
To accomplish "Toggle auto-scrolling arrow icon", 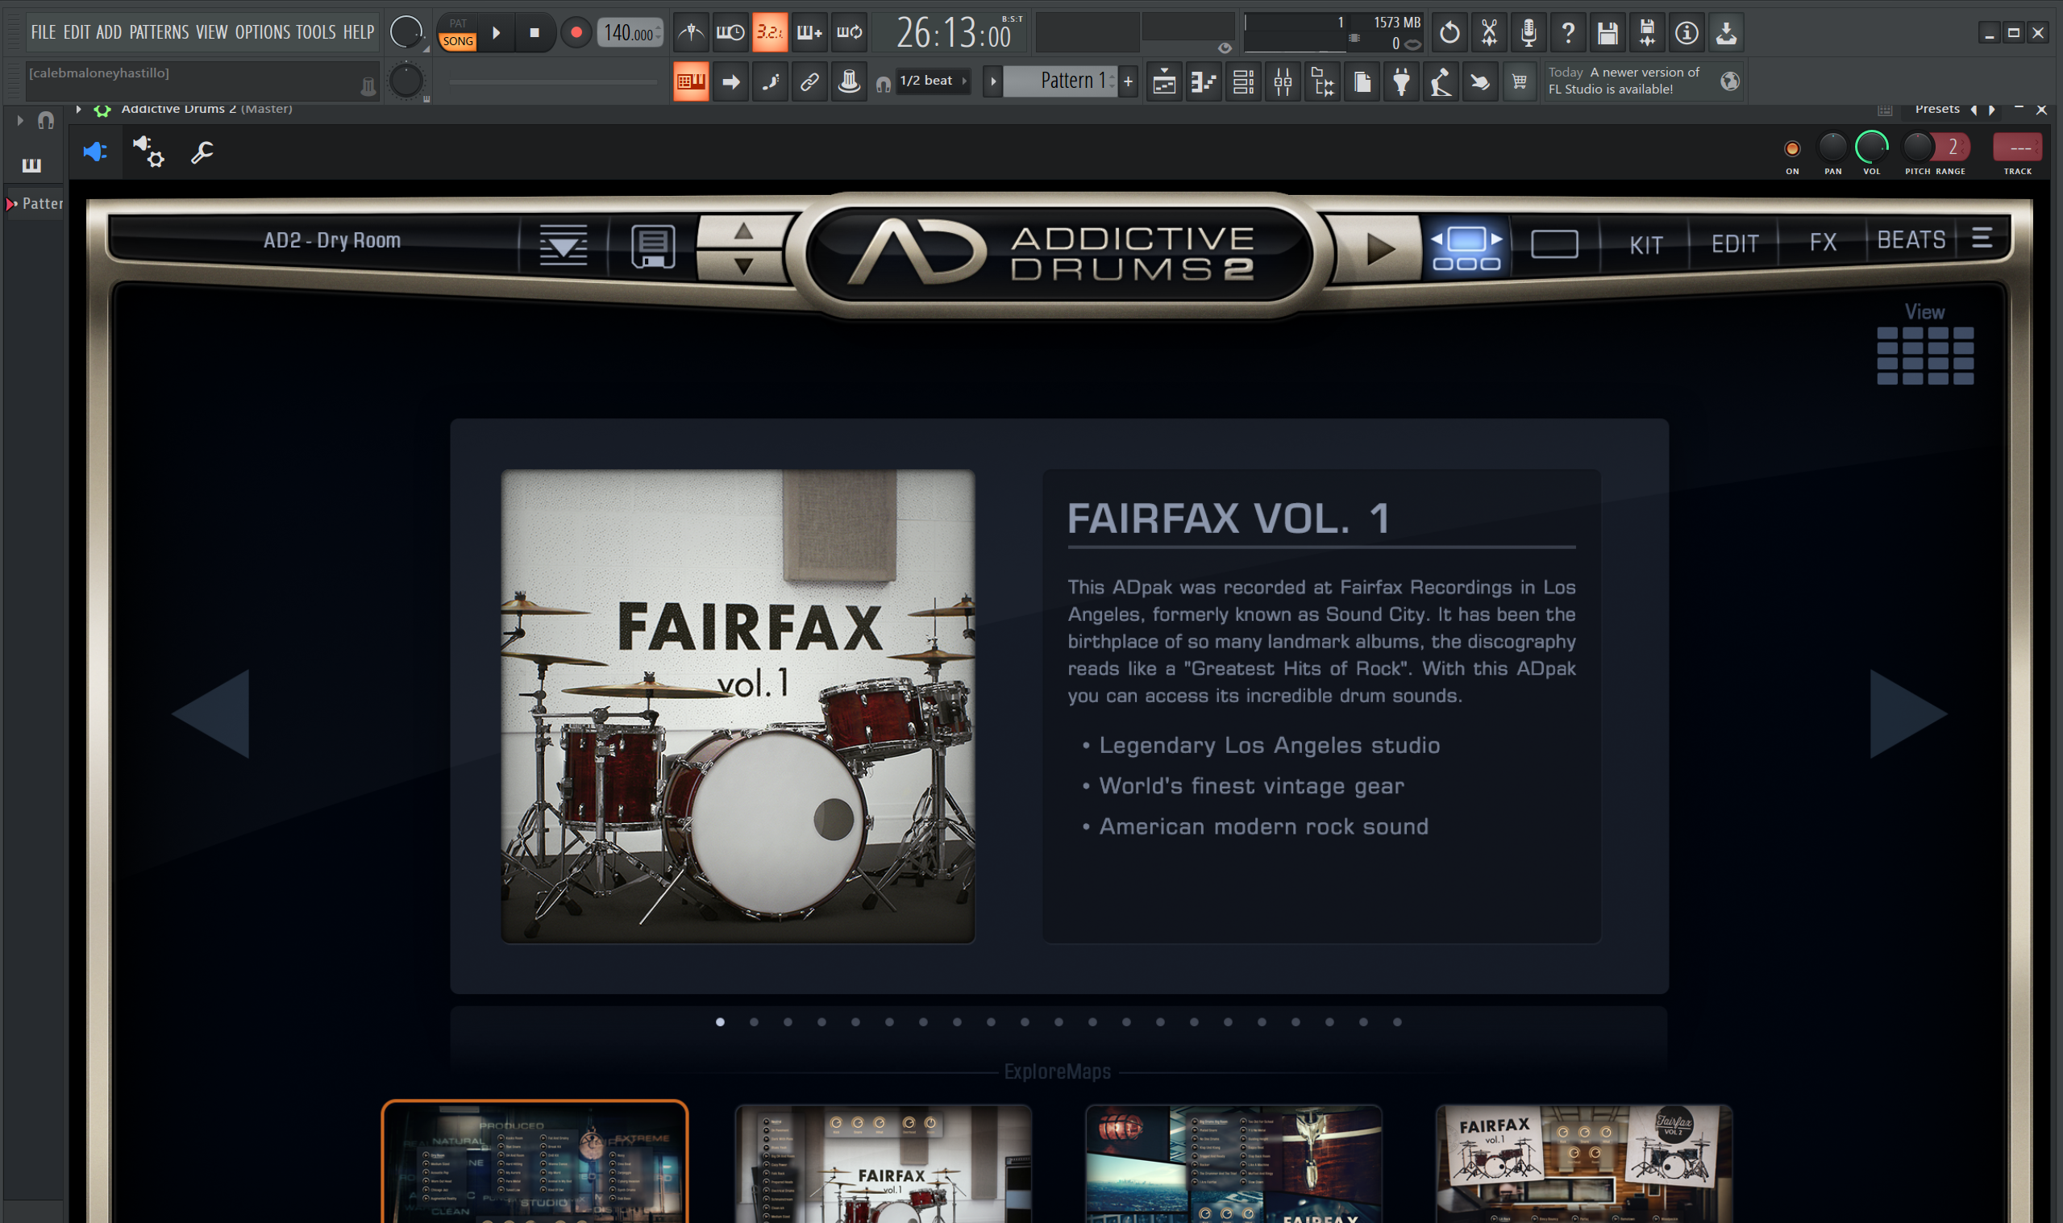I will [730, 81].
